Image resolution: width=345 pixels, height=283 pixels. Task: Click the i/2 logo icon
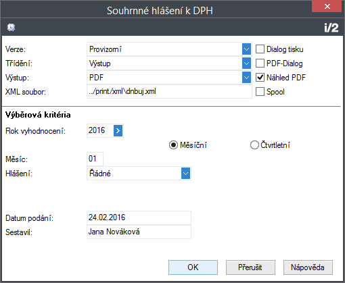tap(331, 28)
